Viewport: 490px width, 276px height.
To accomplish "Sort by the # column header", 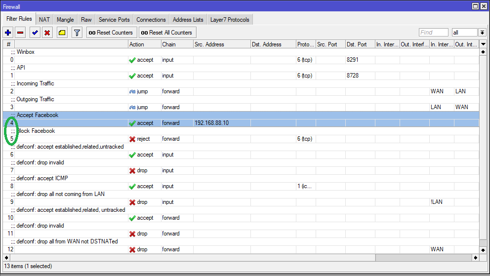I will coord(9,44).
